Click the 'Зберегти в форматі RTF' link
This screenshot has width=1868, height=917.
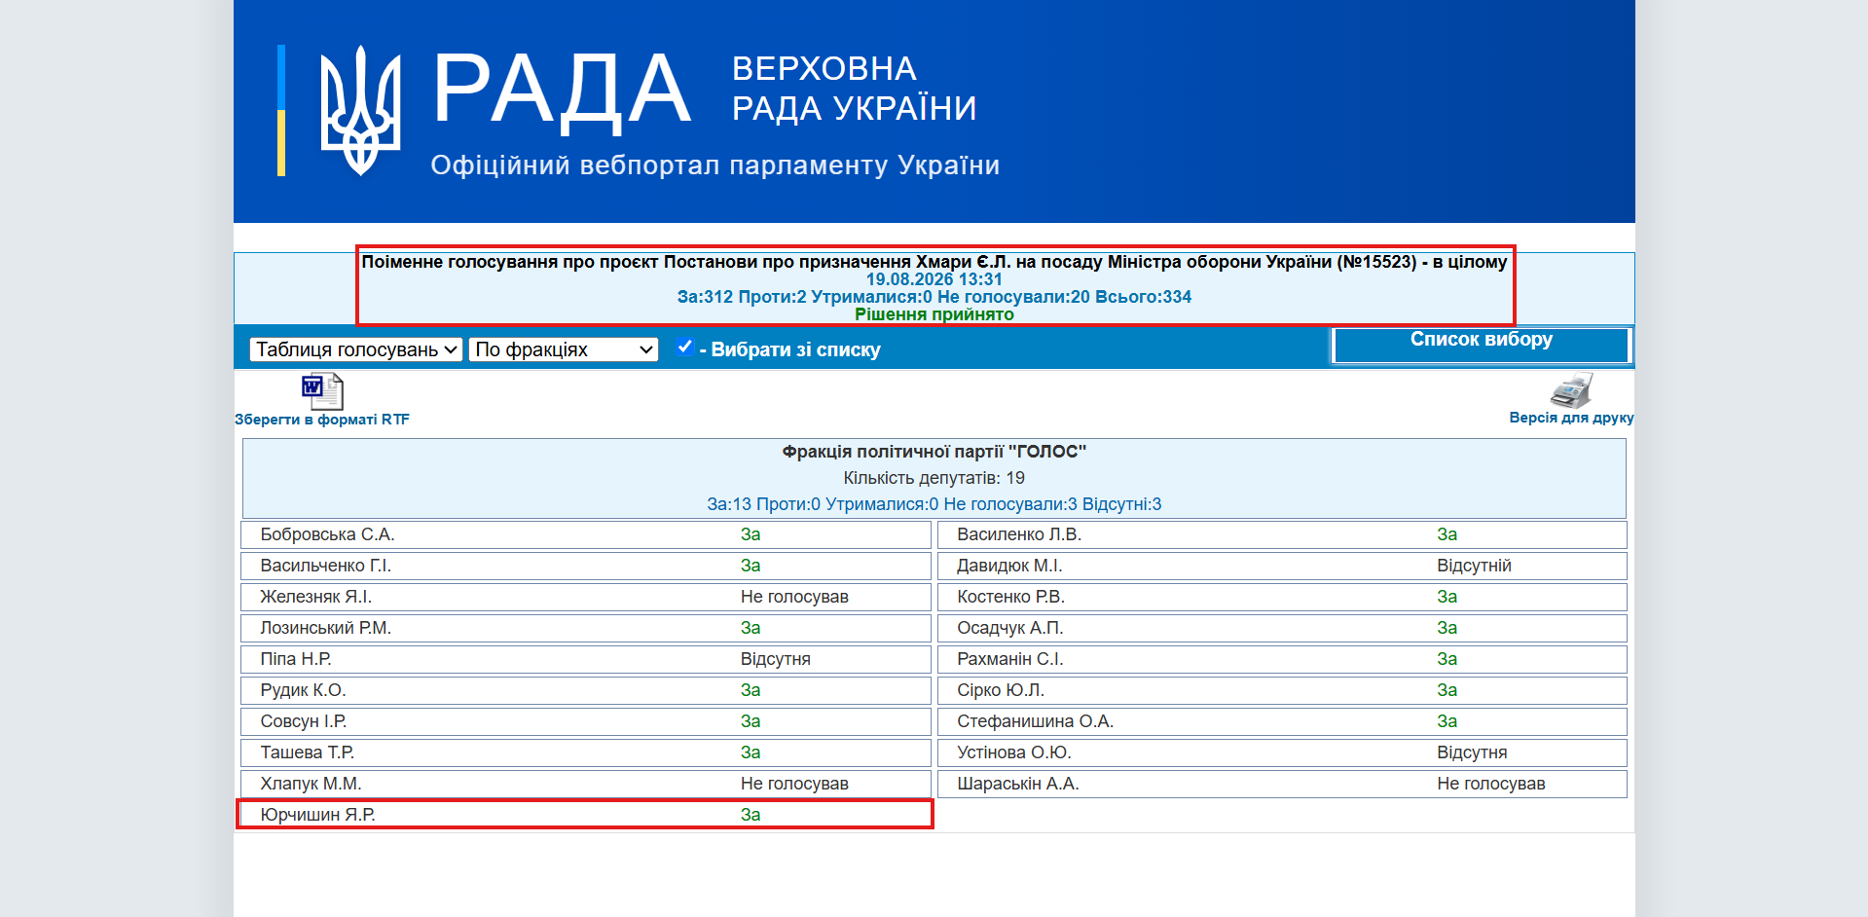tap(322, 420)
